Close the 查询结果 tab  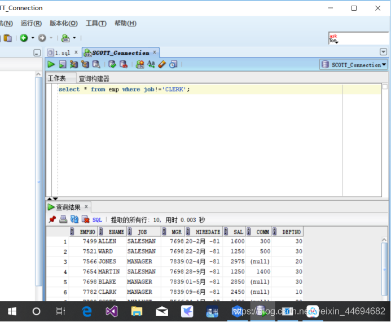click(x=86, y=206)
